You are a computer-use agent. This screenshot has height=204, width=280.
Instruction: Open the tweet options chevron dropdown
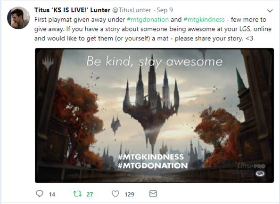pyautogui.click(x=270, y=11)
